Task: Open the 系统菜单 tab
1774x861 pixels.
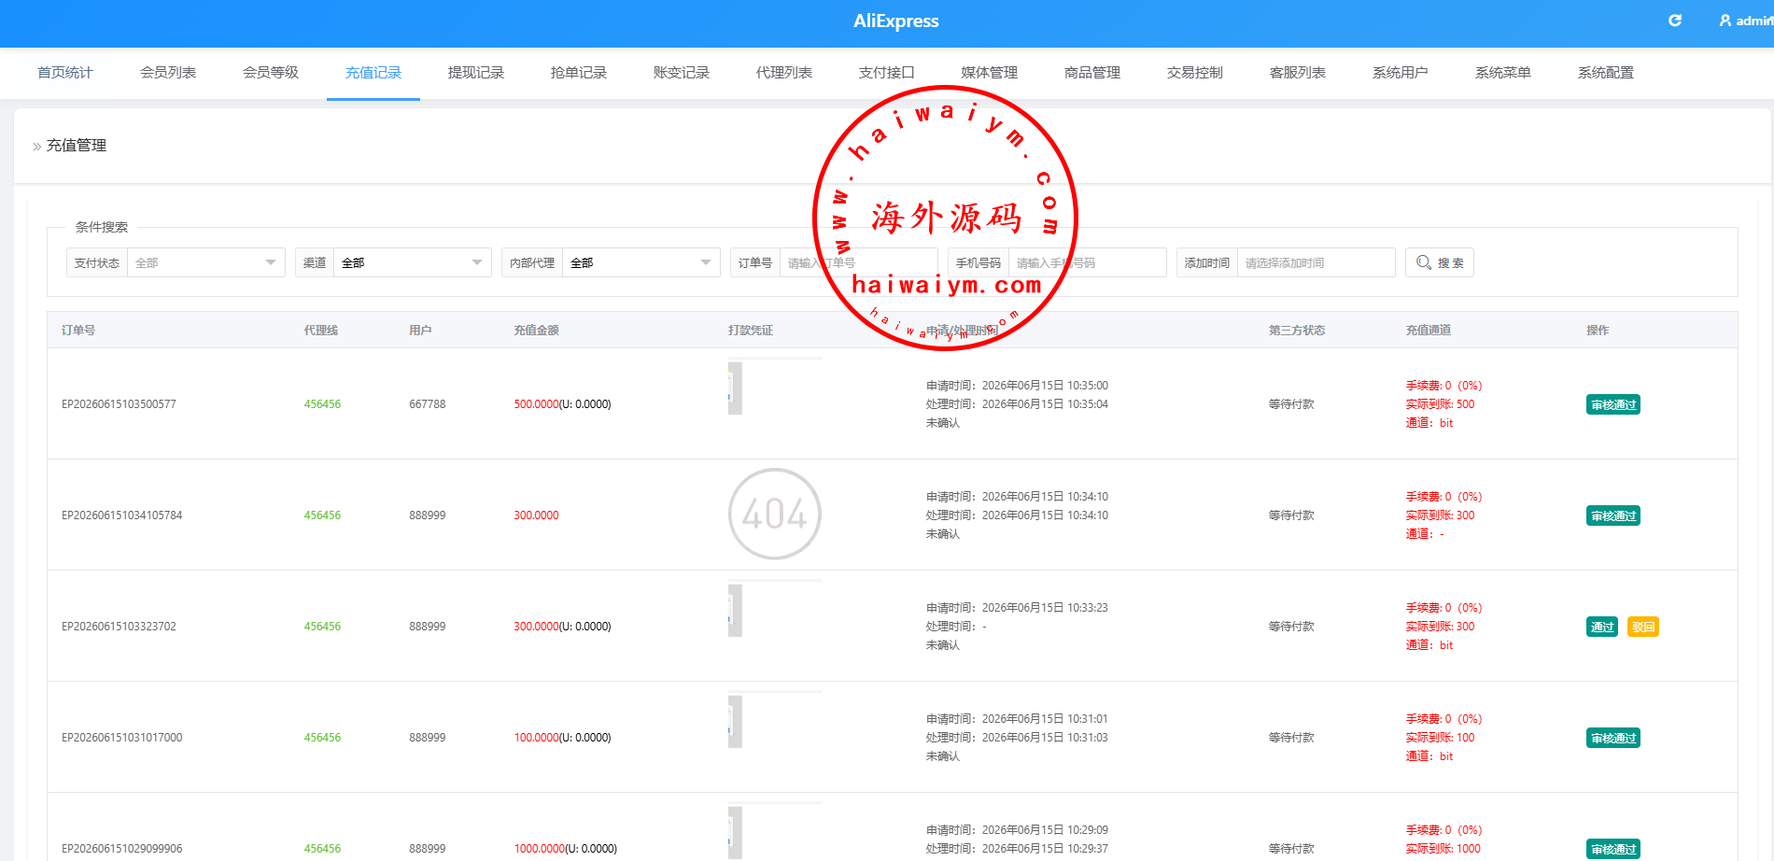Action: [x=1503, y=73]
